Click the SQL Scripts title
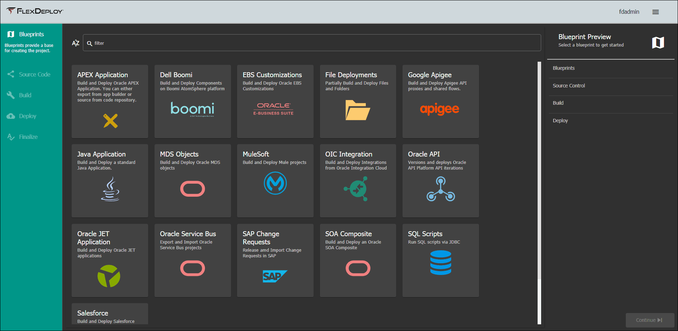 tap(425, 234)
